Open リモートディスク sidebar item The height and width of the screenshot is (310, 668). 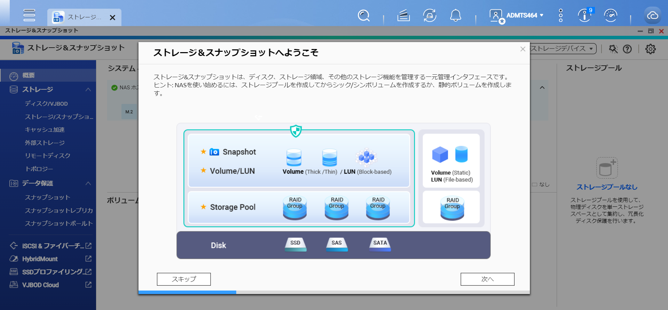click(47, 156)
